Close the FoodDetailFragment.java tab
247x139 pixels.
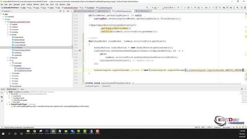click(133, 11)
